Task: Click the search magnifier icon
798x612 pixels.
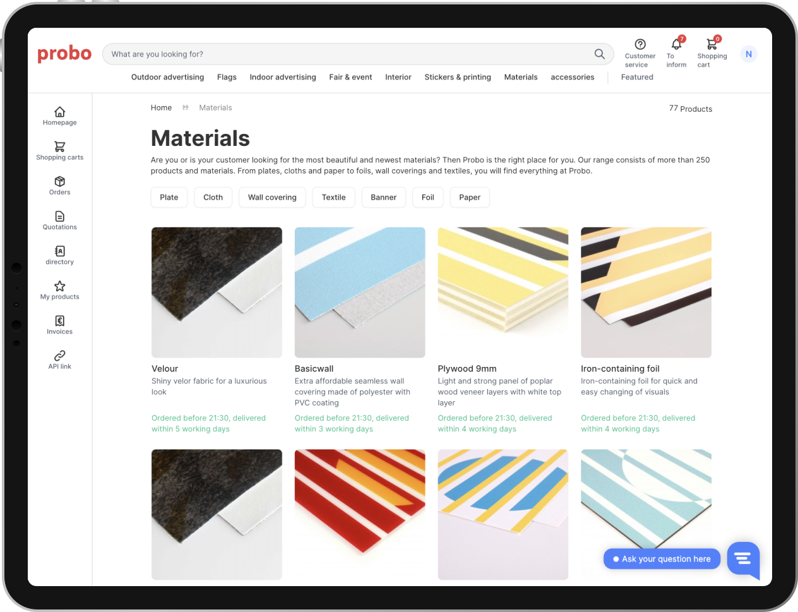Action: (598, 54)
